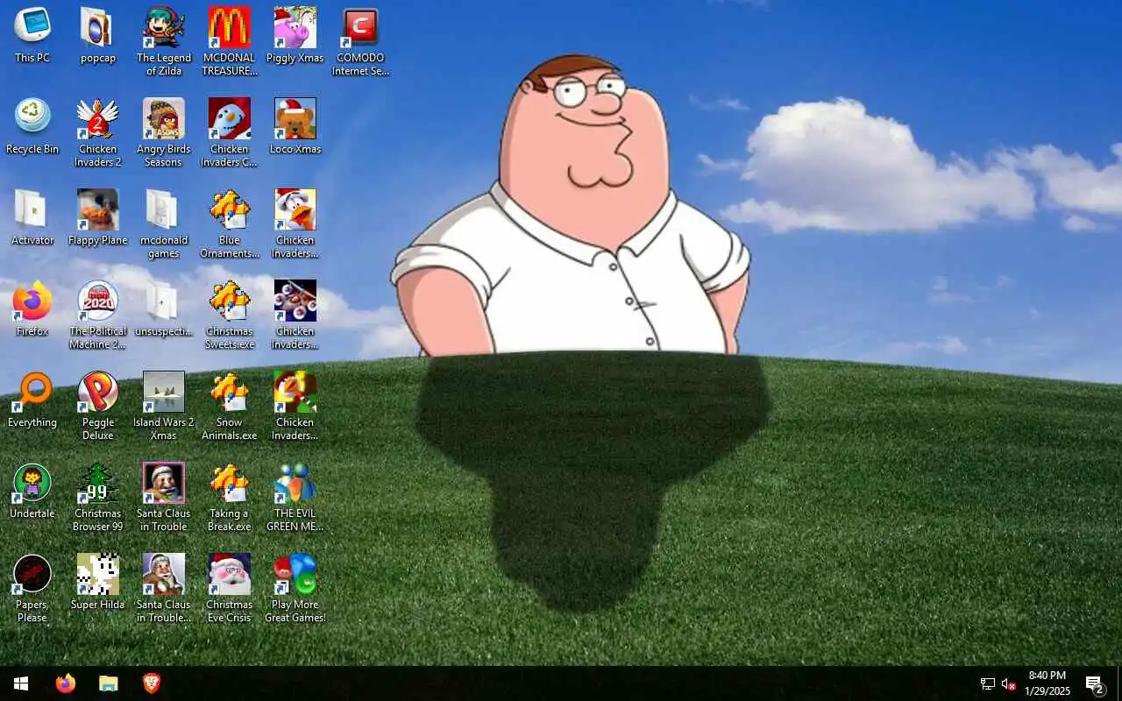The height and width of the screenshot is (701, 1122).
Task: Open the Activator file icon
Action: (x=32, y=217)
